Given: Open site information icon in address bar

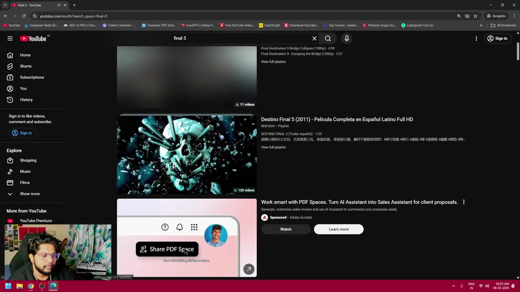Looking at the screenshot, I should (x=35, y=16).
